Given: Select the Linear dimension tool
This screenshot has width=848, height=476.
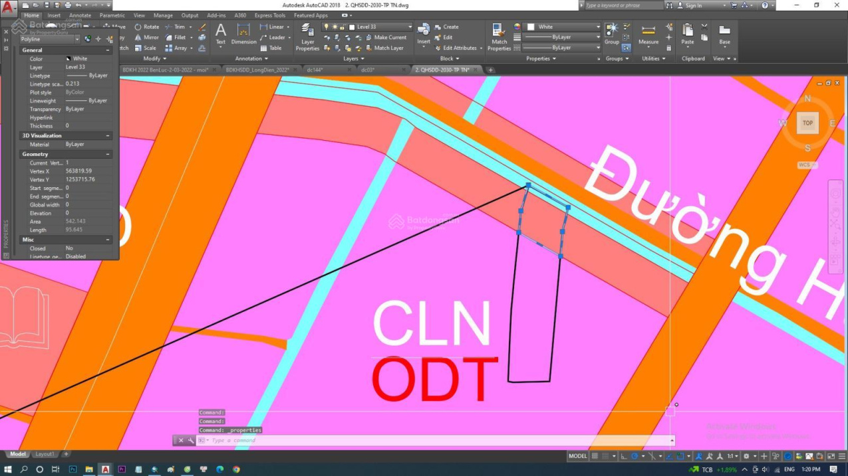Looking at the screenshot, I should (271, 27).
